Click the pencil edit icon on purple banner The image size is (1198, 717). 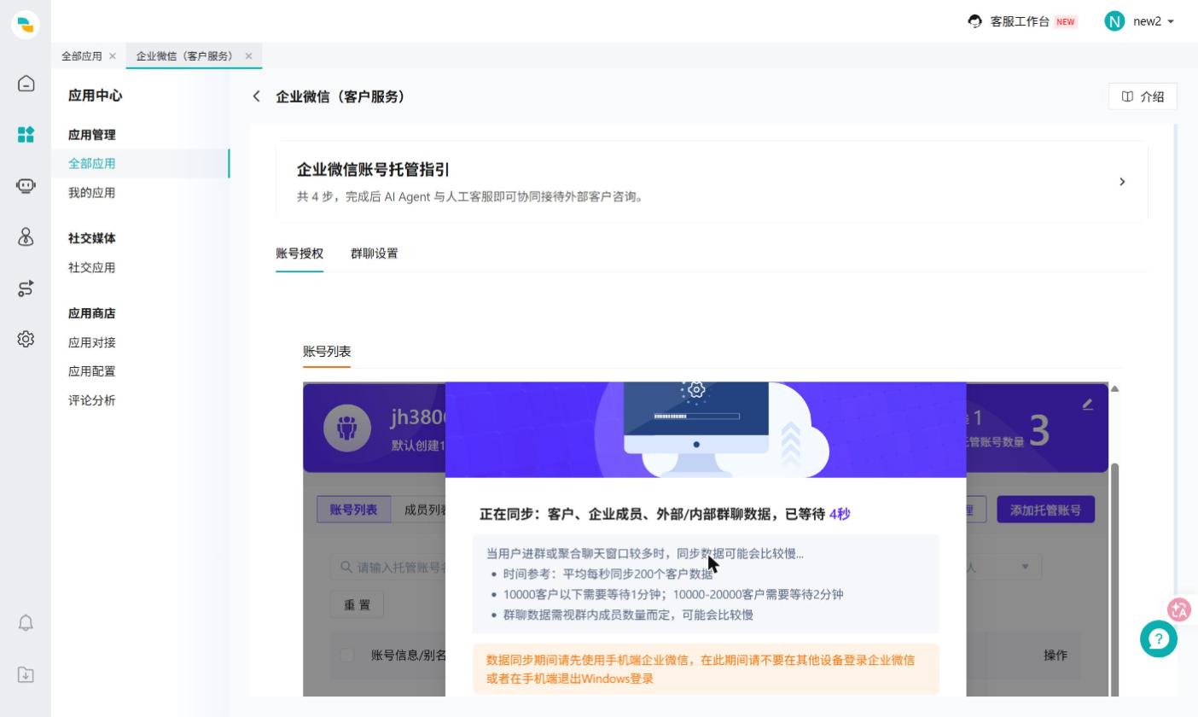tap(1087, 404)
